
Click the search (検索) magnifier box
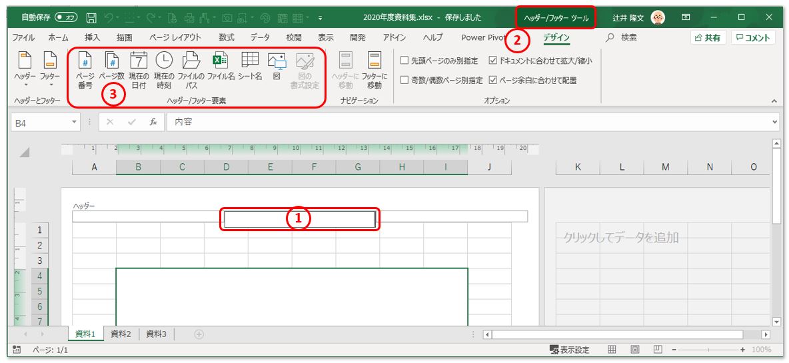[x=622, y=37]
